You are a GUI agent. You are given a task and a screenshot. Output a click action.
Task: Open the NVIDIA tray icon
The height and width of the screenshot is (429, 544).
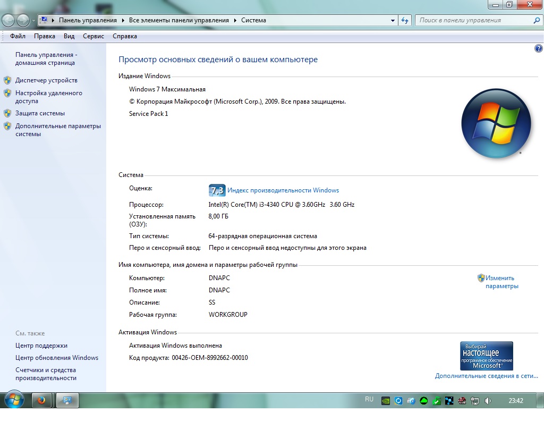pos(386,401)
